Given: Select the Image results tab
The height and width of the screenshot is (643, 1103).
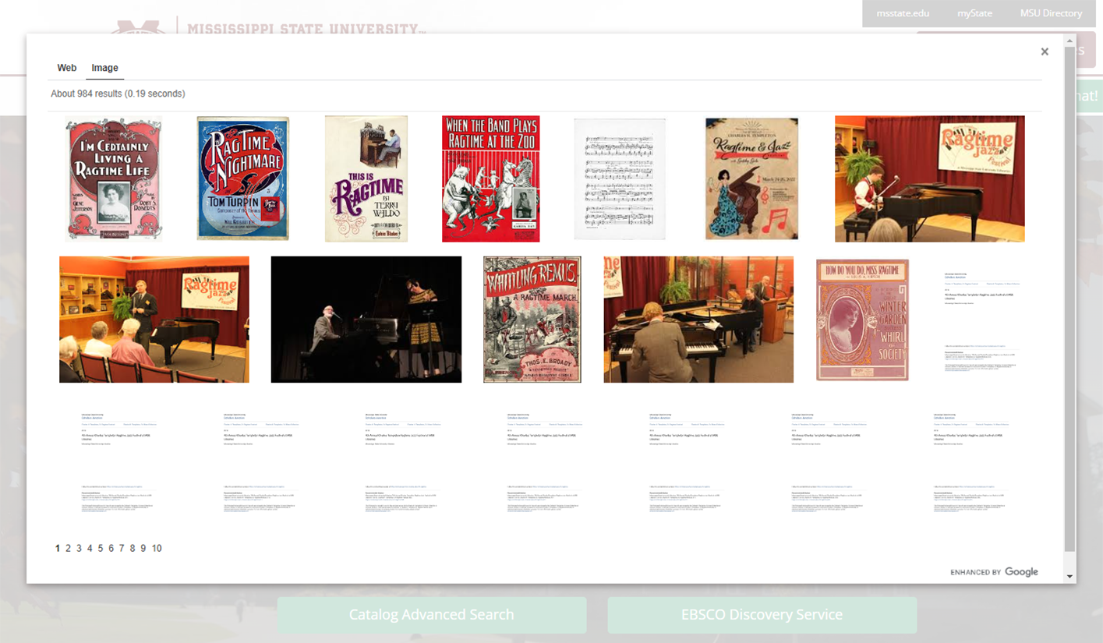Looking at the screenshot, I should tap(105, 68).
